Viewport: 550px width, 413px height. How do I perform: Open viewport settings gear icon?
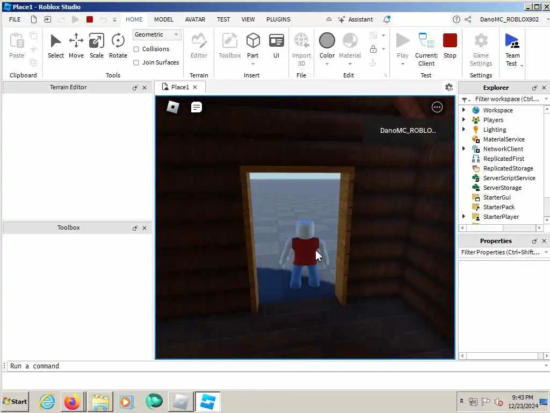click(449, 87)
